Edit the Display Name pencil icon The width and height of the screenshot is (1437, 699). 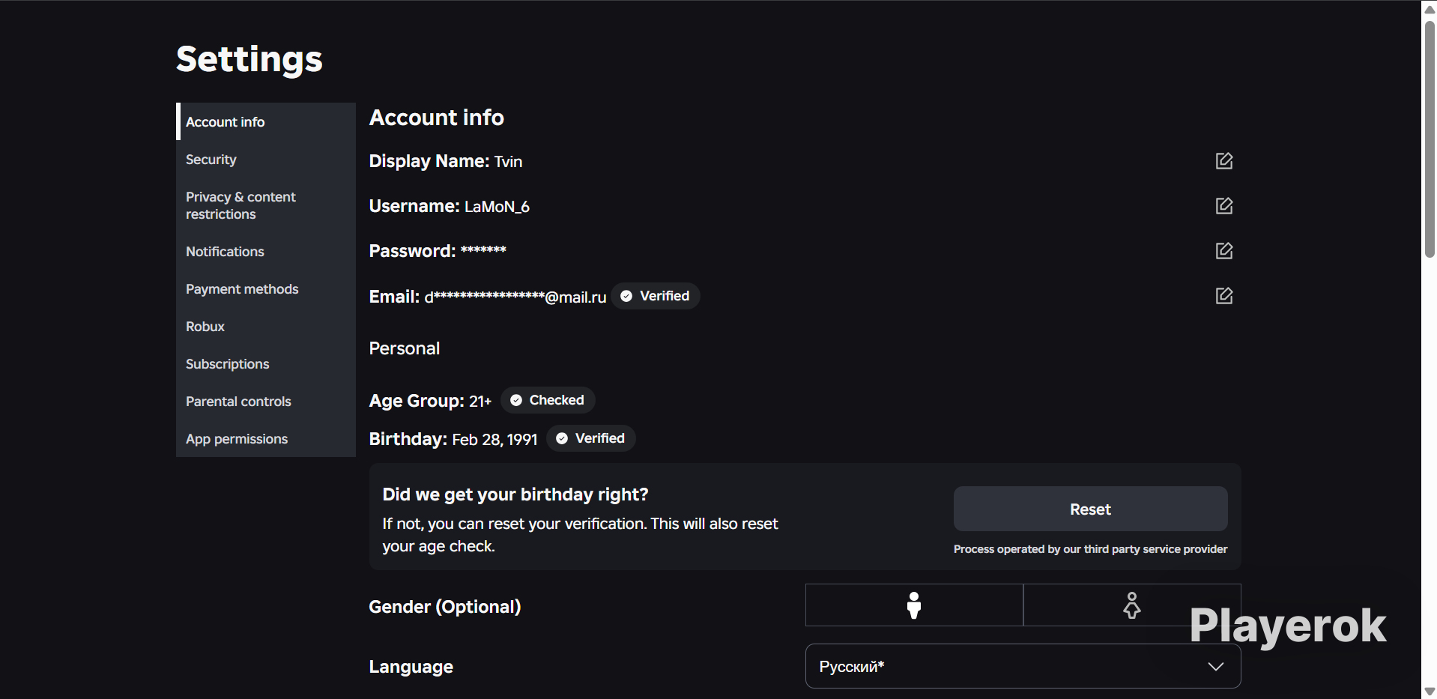(x=1224, y=161)
